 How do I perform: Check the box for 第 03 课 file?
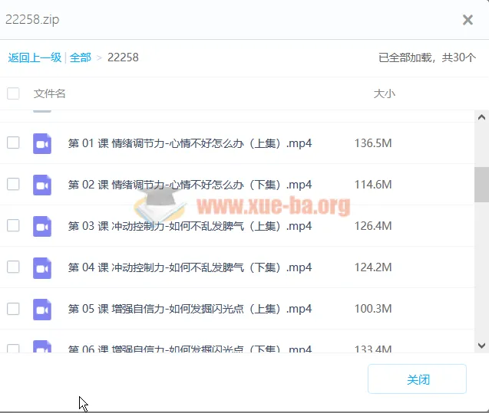coord(13,225)
